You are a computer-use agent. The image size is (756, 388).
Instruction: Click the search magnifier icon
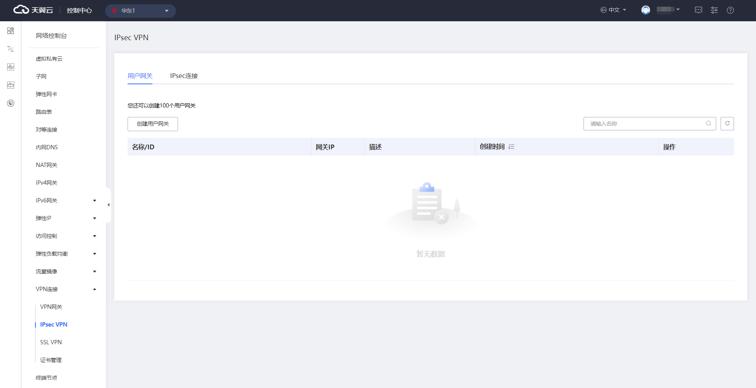(x=708, y=124)
